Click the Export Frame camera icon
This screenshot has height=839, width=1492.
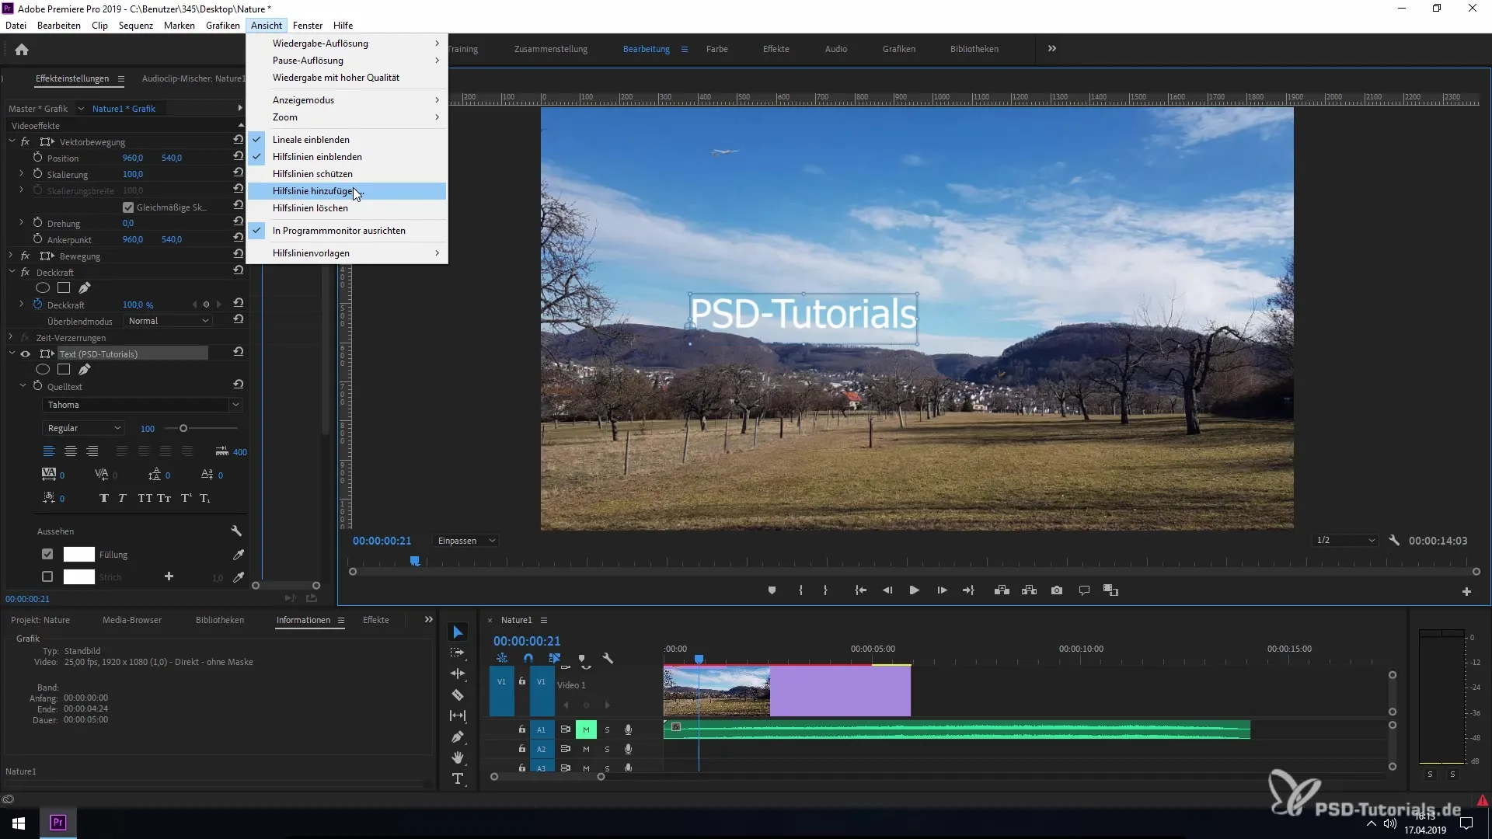point(1057,590)
